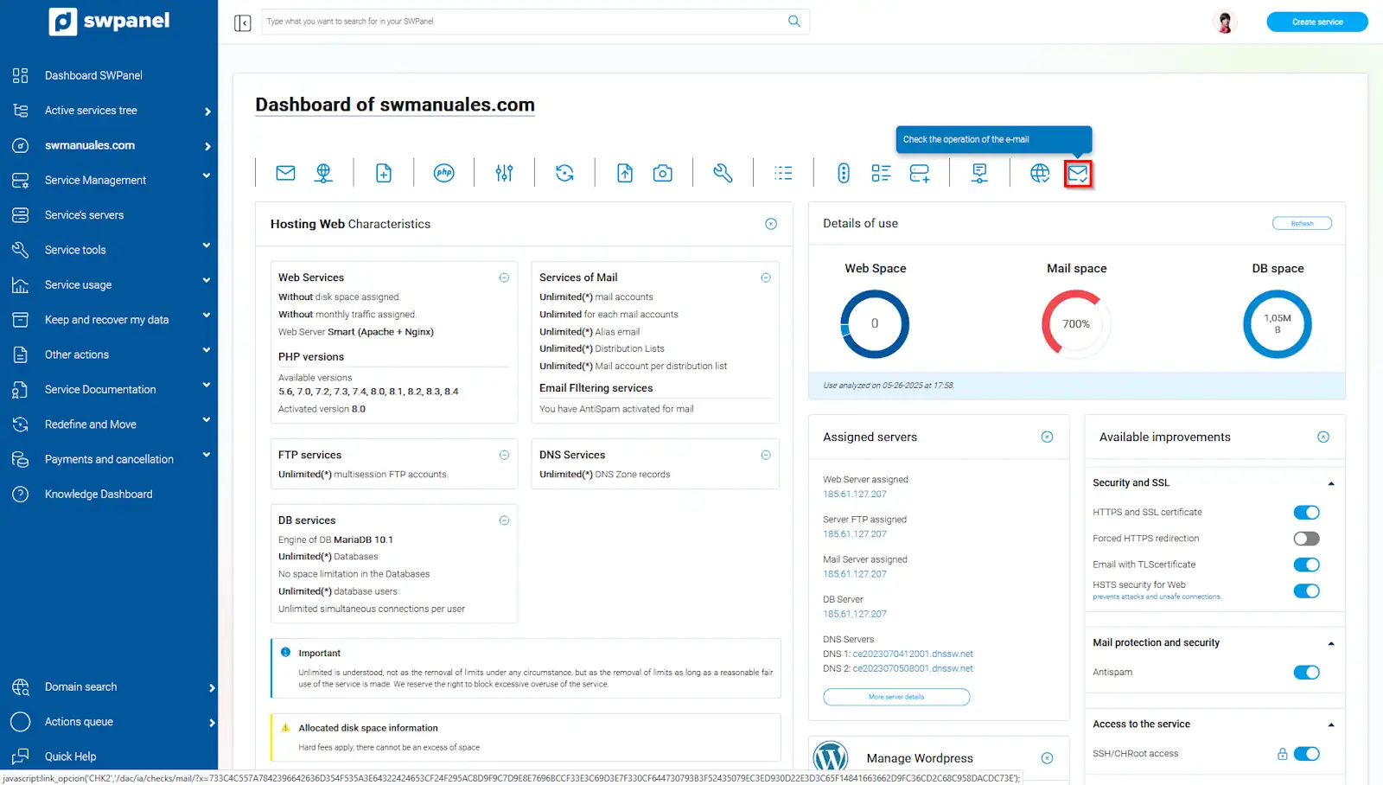
Task: Collapse the Web Services card
Action: coord(504,278)
